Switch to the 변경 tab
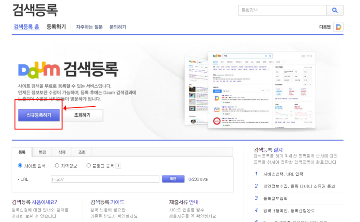The image size is (360, 222). (x=42, y=152)
